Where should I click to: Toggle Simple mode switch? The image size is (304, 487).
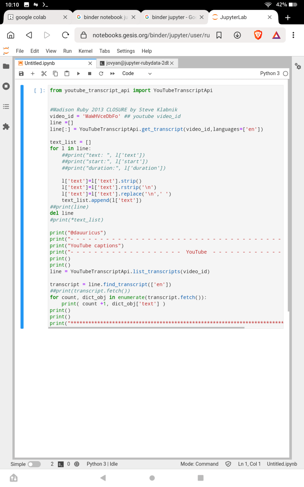coord(34,464)
